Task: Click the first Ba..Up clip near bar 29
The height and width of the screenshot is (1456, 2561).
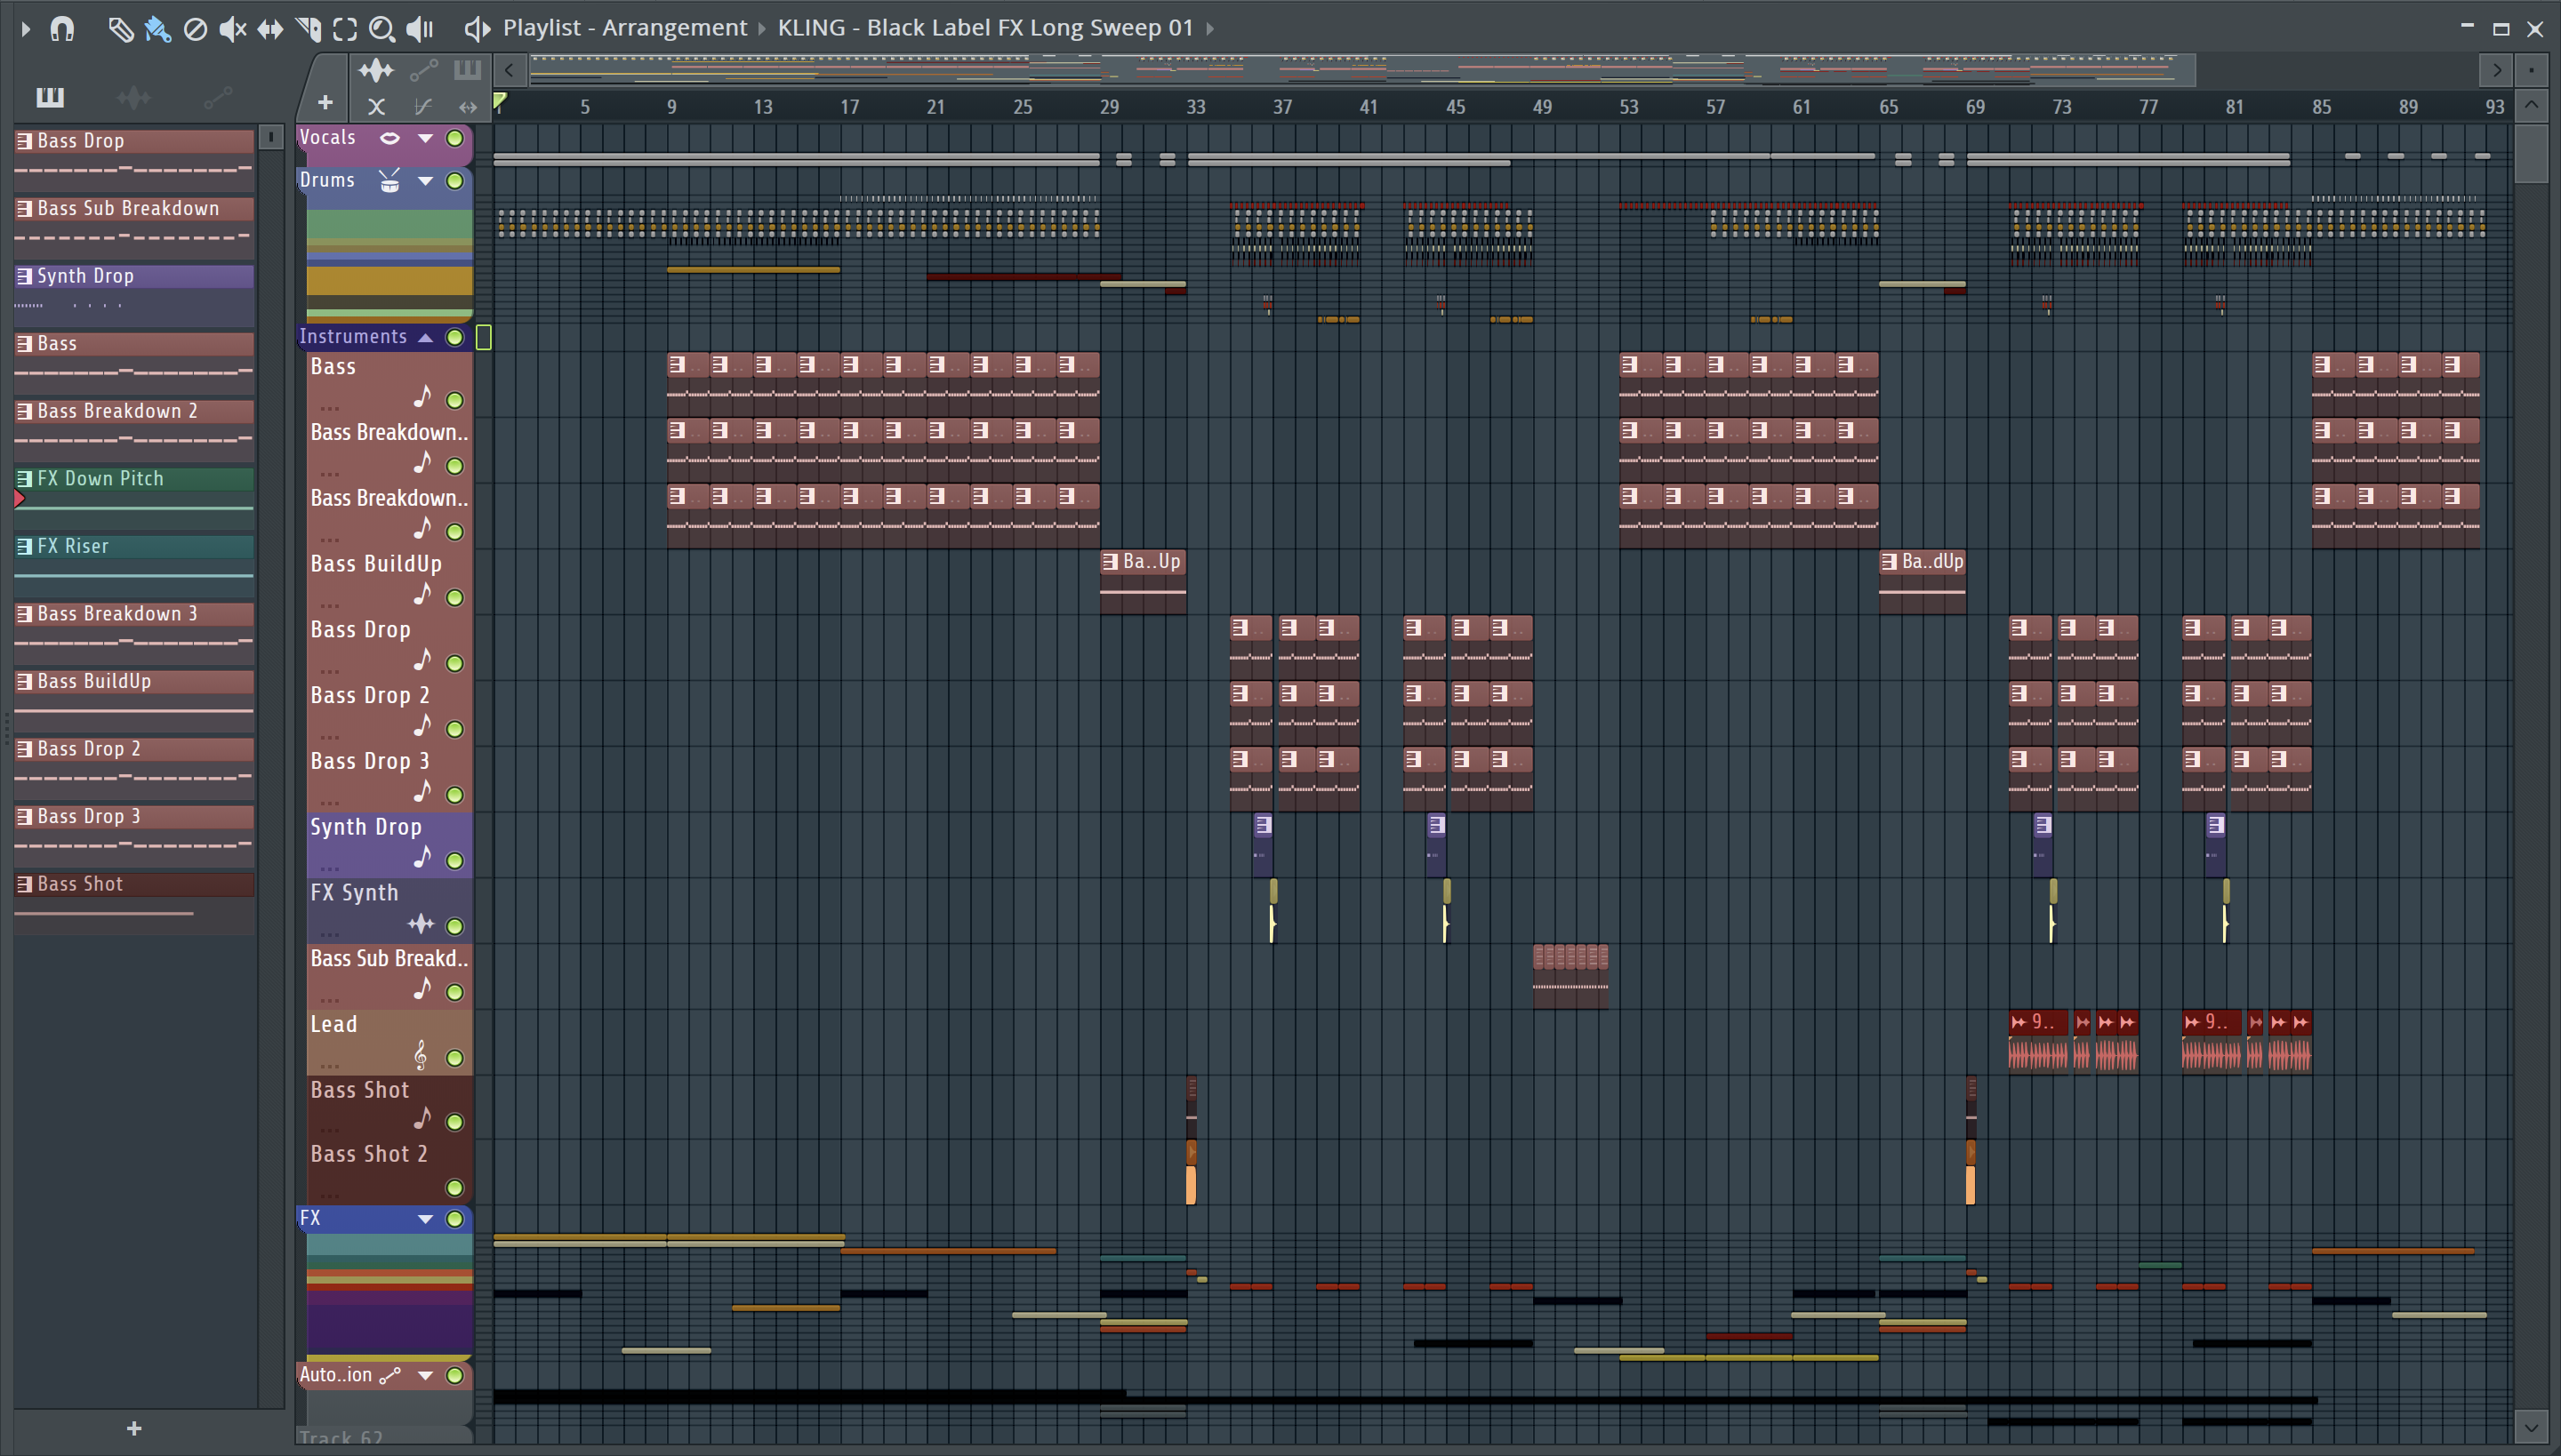Action: pyautogui.click(x=1143, y=581)
